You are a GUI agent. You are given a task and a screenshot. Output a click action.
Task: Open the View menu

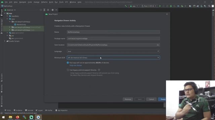tap(16, 2)
